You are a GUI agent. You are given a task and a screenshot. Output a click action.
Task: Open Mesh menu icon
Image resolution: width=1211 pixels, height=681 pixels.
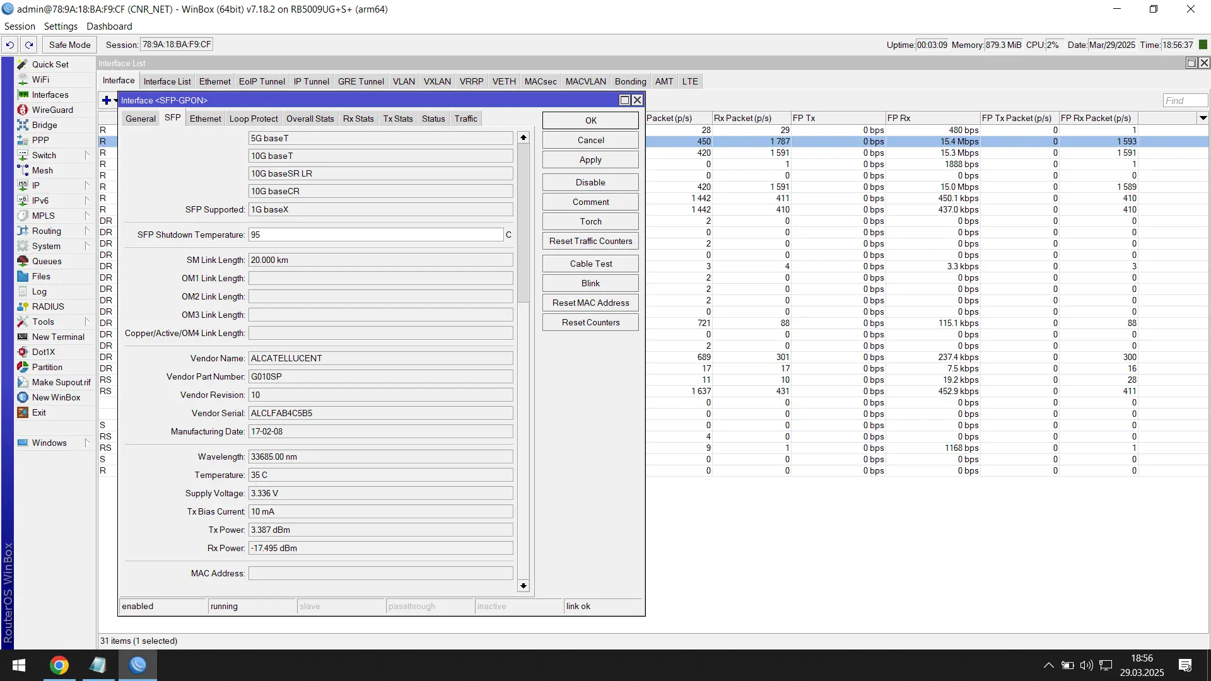point(23,170)
